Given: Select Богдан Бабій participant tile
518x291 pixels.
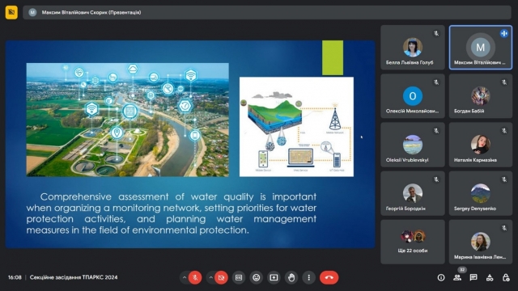Looking at the screenshot, I should [480, 96].
